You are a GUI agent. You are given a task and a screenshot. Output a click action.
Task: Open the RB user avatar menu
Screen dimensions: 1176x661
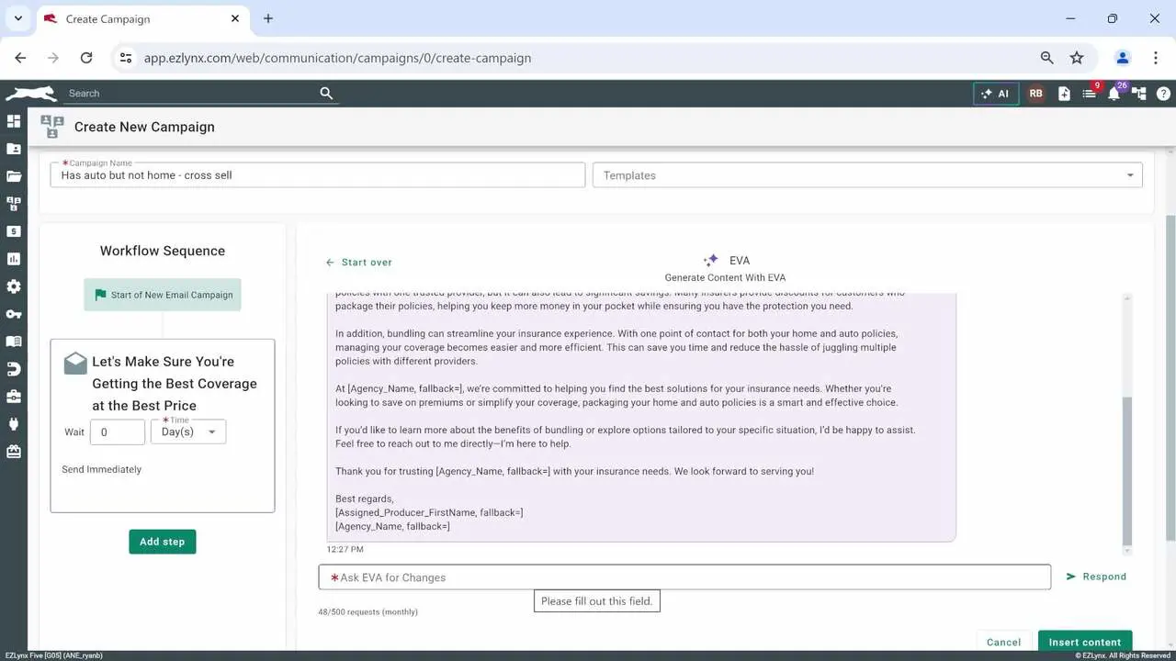[x=1035, y=94]
